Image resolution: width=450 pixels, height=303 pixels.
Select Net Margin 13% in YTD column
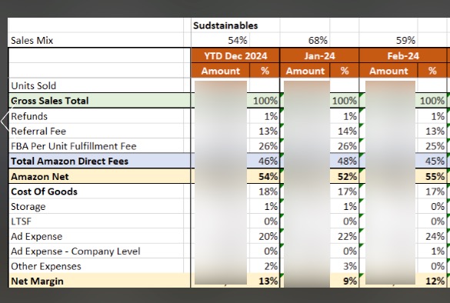click(x=268, y=281)
